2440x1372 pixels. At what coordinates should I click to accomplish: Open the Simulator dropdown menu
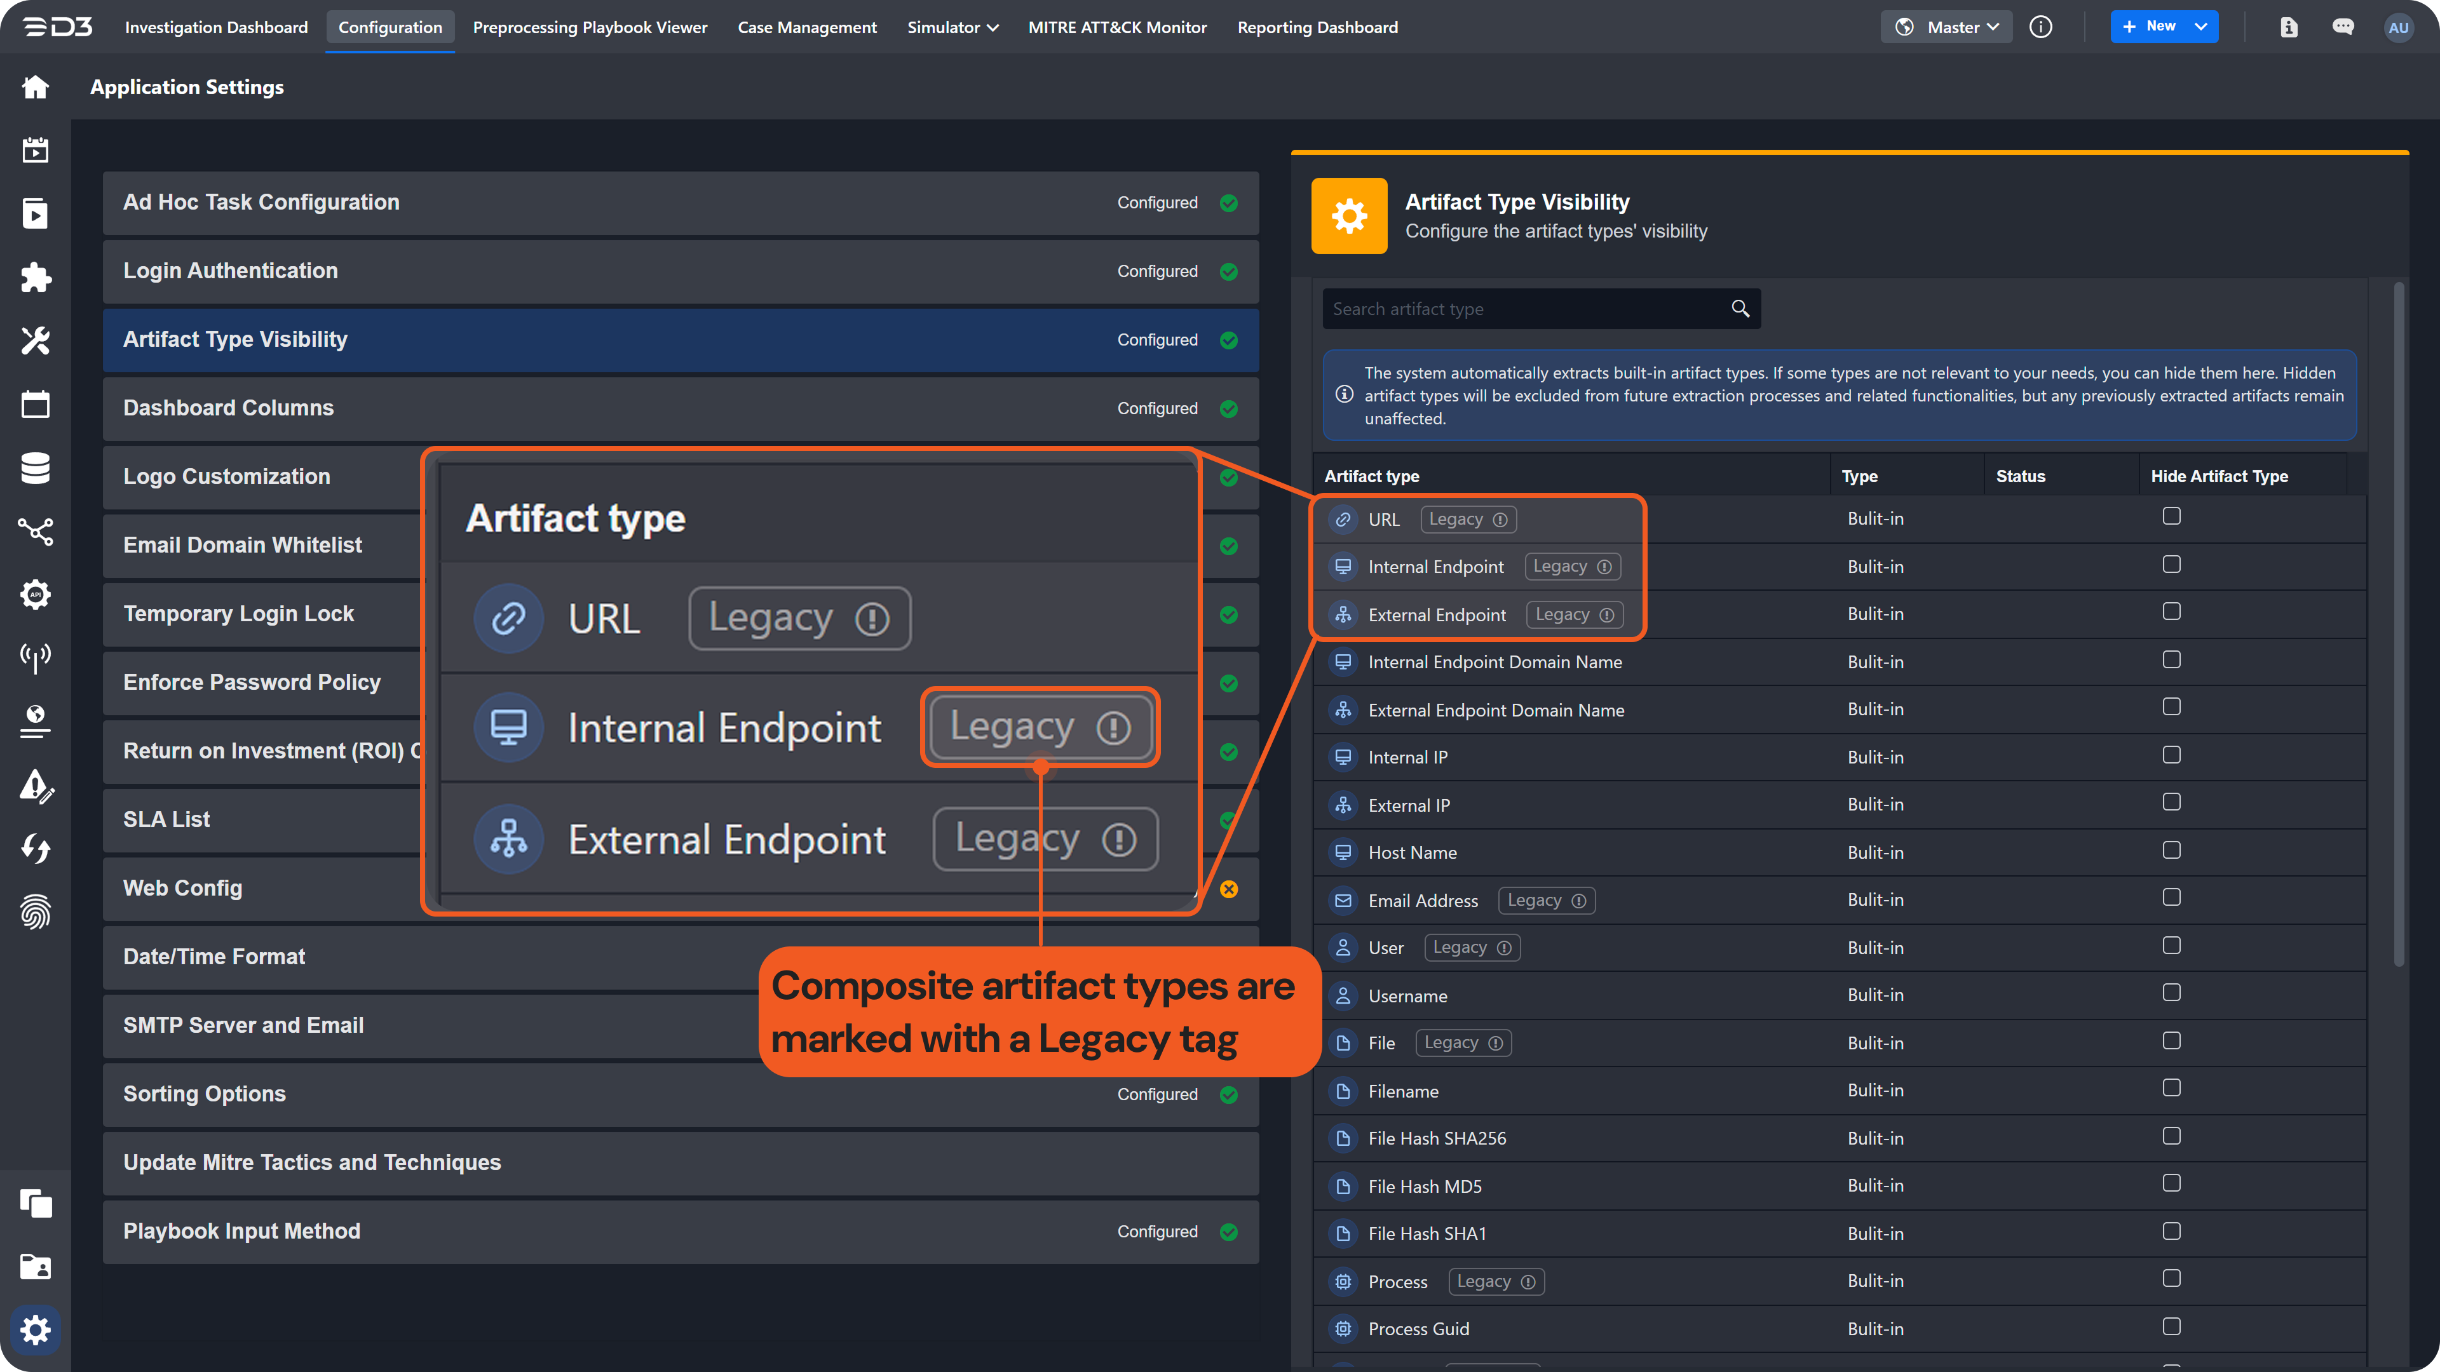click(952, 27)
